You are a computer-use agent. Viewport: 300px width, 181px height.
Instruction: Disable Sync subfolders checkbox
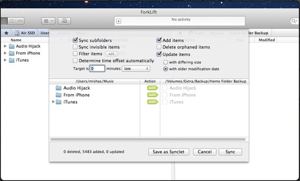click(75, 40)
